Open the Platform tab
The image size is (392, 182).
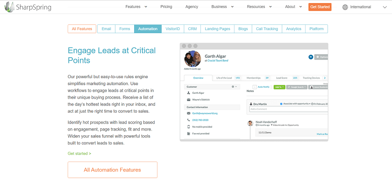coord(317,29)
